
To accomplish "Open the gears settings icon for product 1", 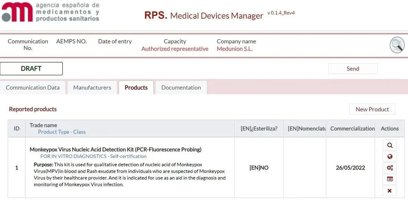I will (x=389, y=168).
